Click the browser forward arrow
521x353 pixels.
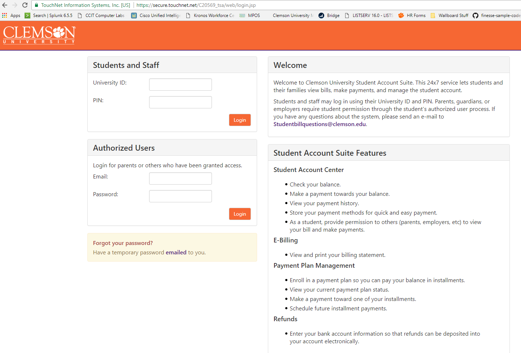pyautogui.click(x=15, y=5)
